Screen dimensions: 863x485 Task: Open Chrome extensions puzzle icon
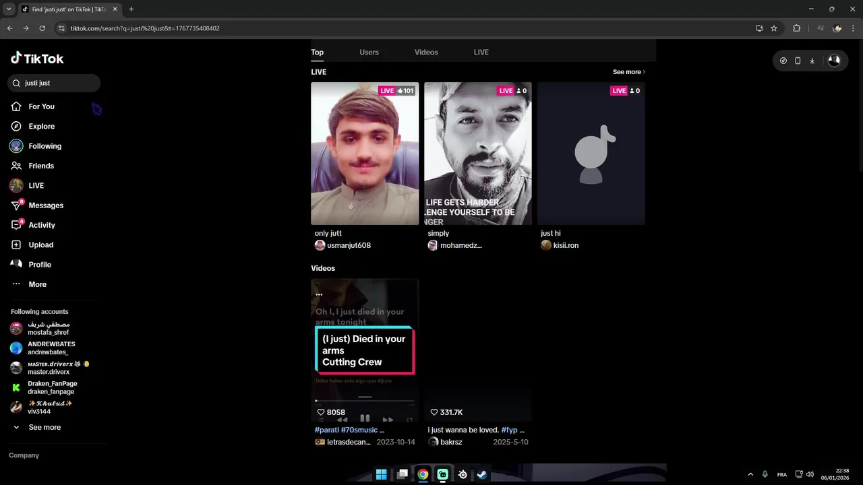click(796, 28)
